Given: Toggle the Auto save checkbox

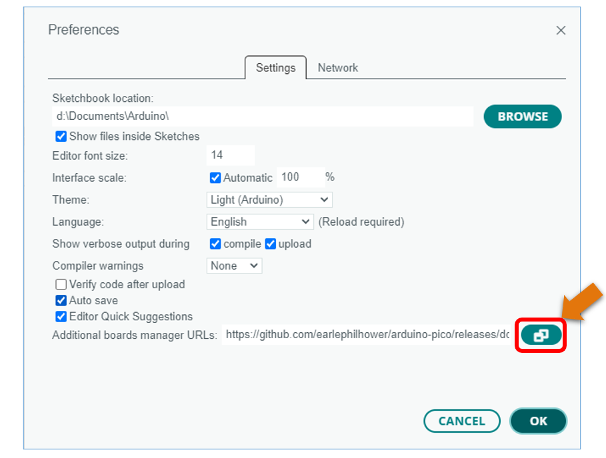Looking at the screenshot, I should click(61, 300).
